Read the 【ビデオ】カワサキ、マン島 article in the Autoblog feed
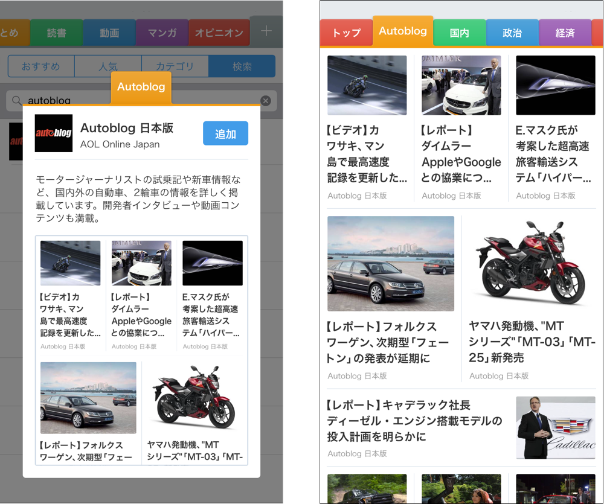 367,154
